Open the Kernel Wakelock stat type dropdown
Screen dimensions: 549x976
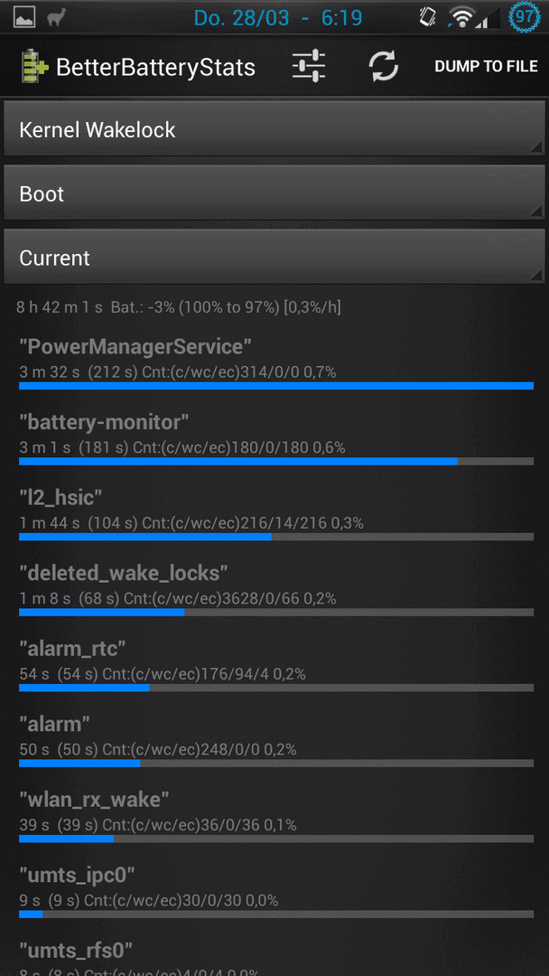[274, 129]
